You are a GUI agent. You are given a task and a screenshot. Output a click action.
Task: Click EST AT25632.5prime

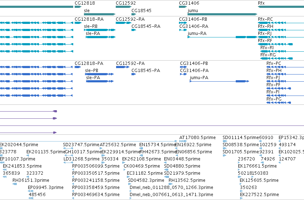click(118, 145)
